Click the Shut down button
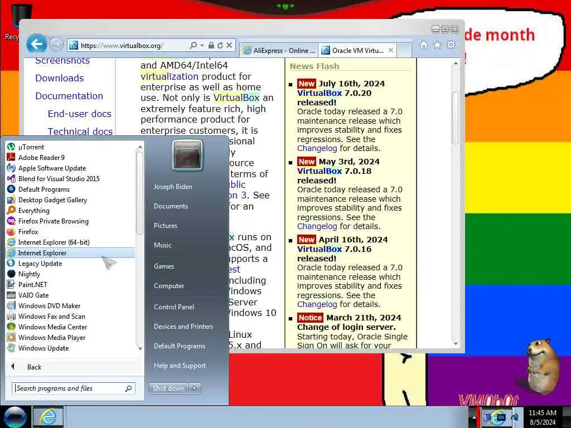 tap(169, 388)
